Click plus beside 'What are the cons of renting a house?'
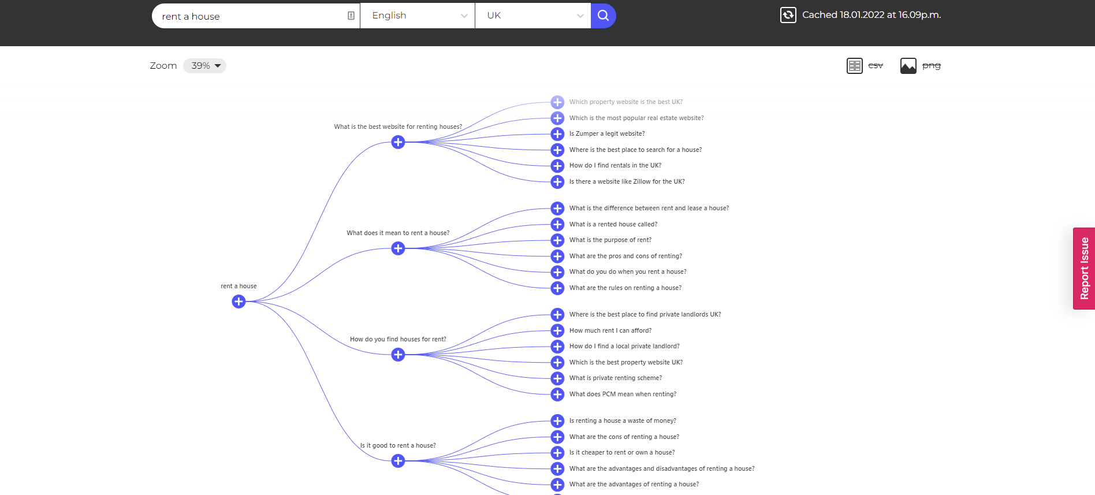The image size is (1095, 495). (557, 437)
